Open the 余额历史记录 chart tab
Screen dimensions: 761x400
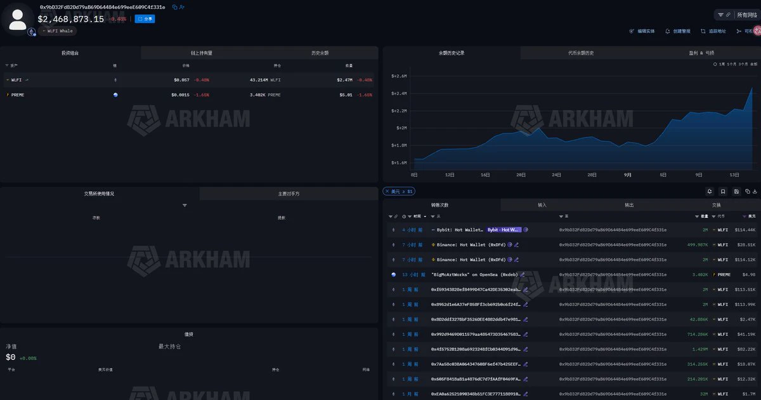tap(452, 53)
